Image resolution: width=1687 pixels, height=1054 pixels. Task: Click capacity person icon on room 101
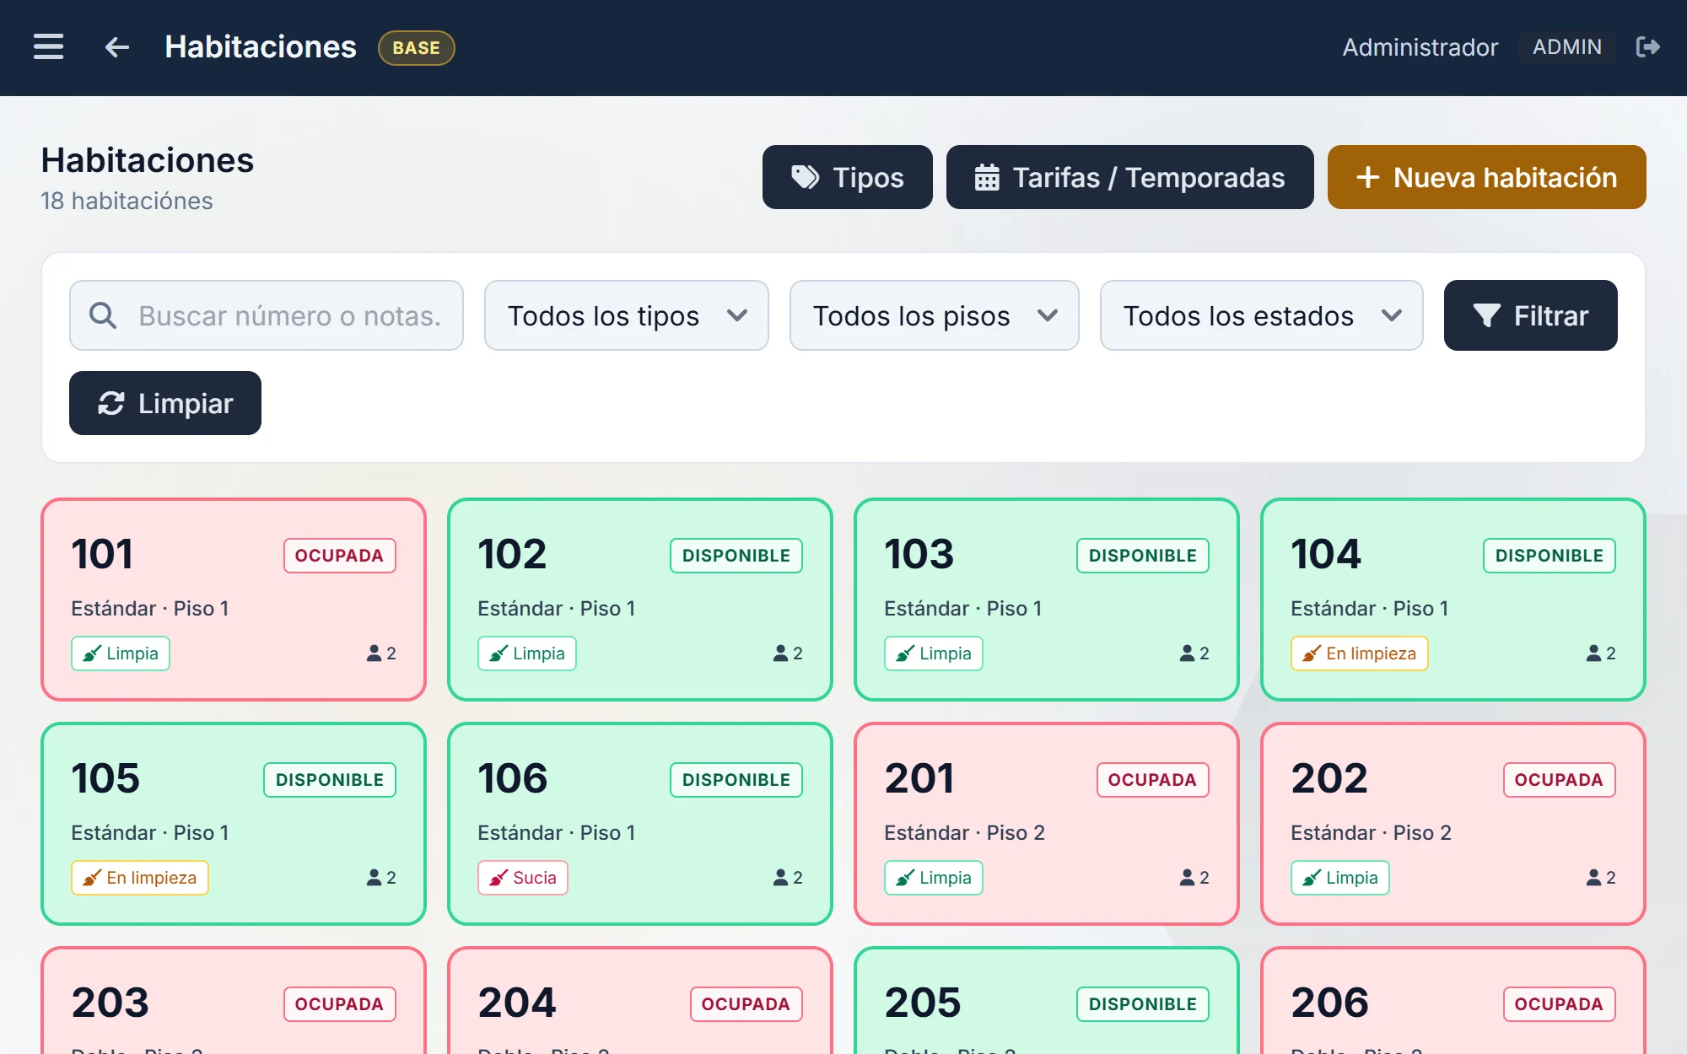(x=375, y=653)
